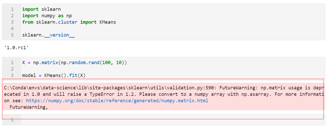Click the empty third code cell
The height and width of the screenshot is (128, 327).
(x=173, y=120)
